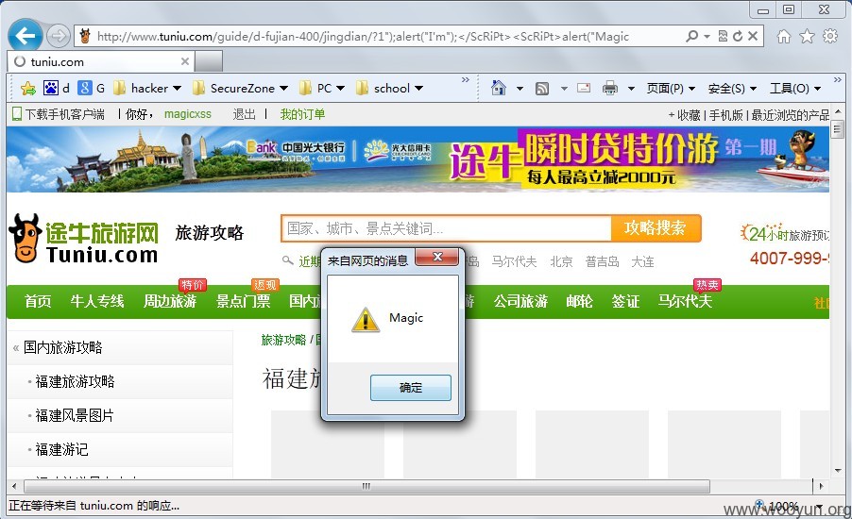
Task: Close the tuniu.com tab with its X
Action: click(185, 61)
